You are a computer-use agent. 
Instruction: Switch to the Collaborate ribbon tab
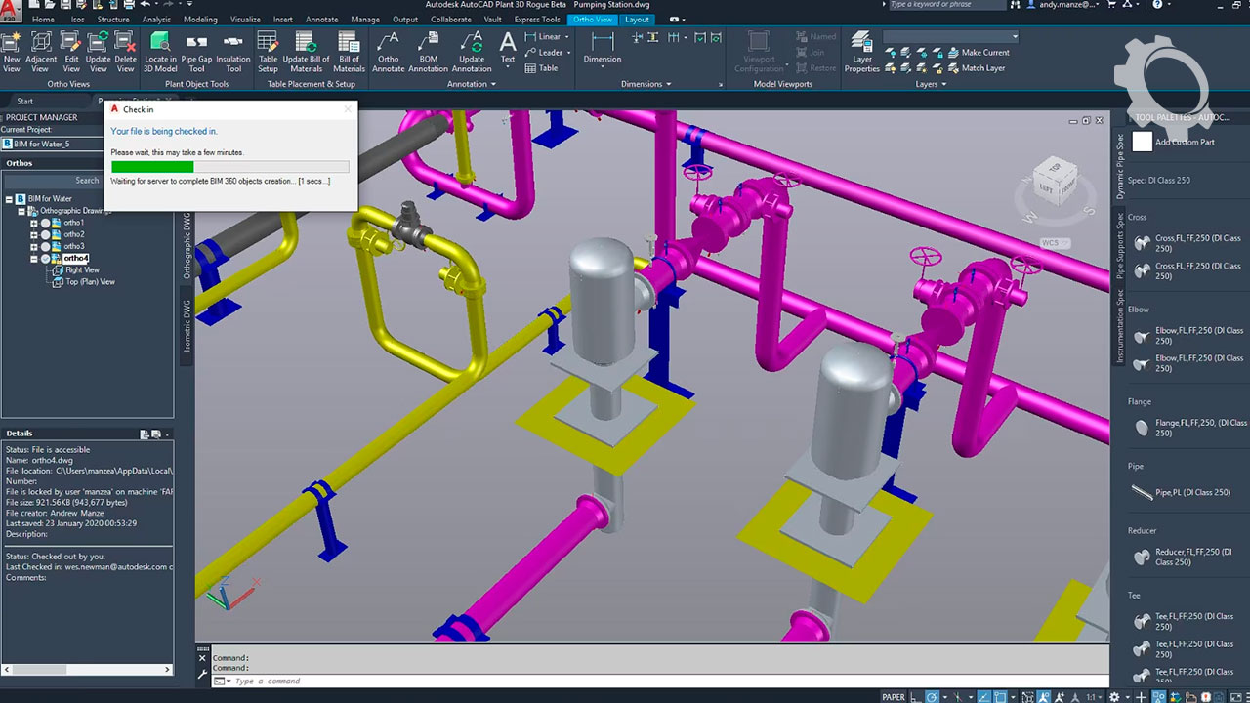tap(450, 20)
